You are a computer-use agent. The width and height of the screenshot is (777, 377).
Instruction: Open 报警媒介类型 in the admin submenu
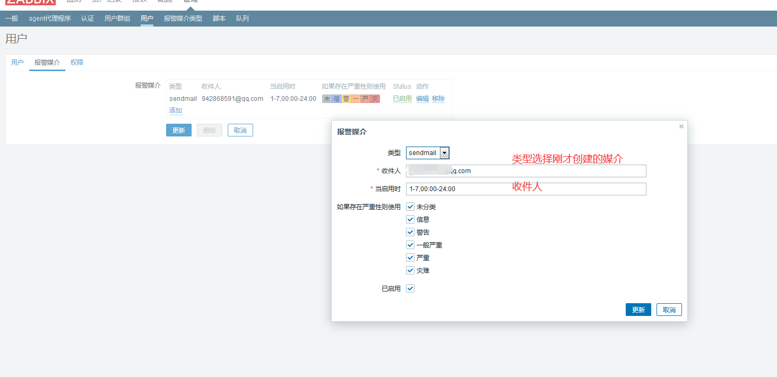click(183, 19)
